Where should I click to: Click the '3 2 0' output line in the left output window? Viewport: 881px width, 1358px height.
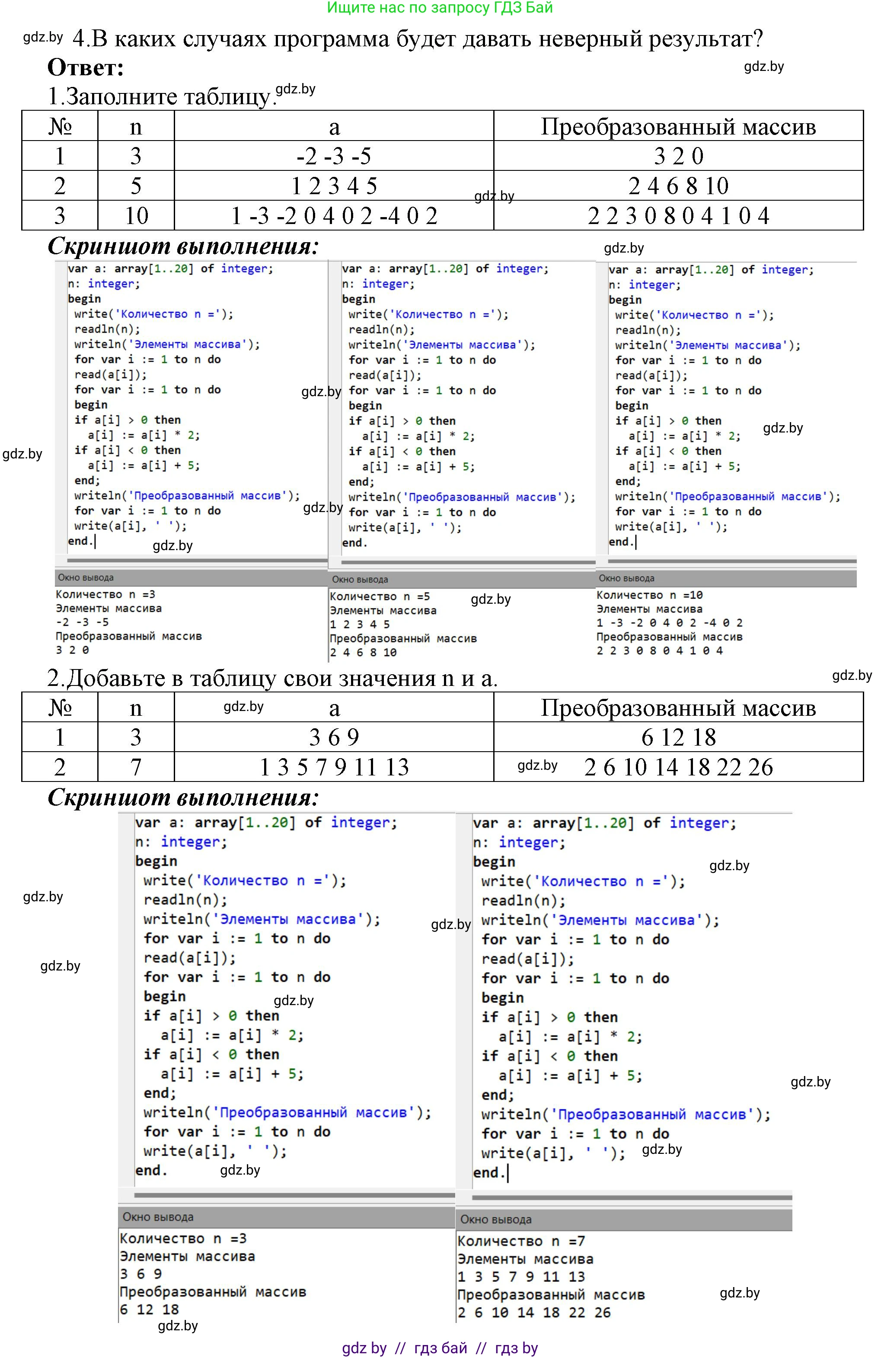pyautogui.click(x=73, y=650)
